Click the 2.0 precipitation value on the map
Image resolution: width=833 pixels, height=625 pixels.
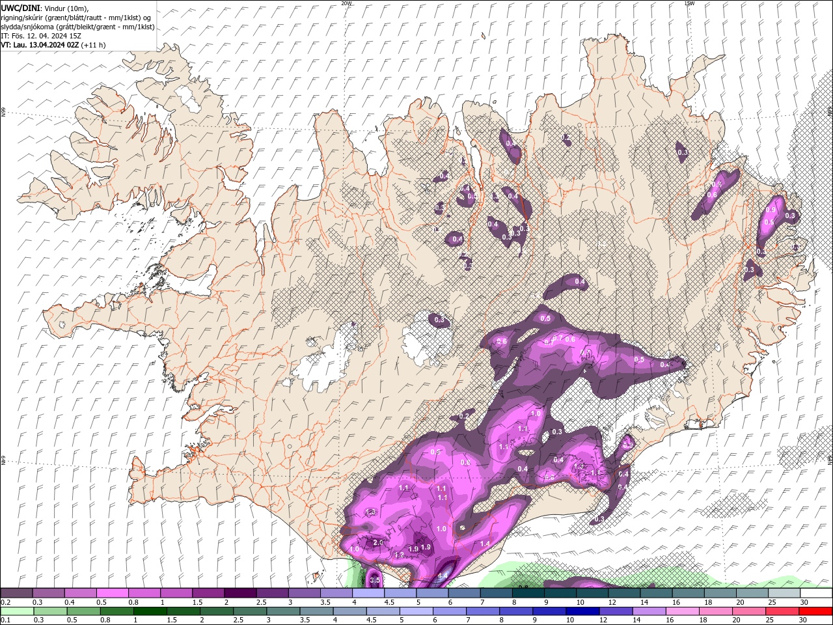pyautogui.click(x=378, y=542)
